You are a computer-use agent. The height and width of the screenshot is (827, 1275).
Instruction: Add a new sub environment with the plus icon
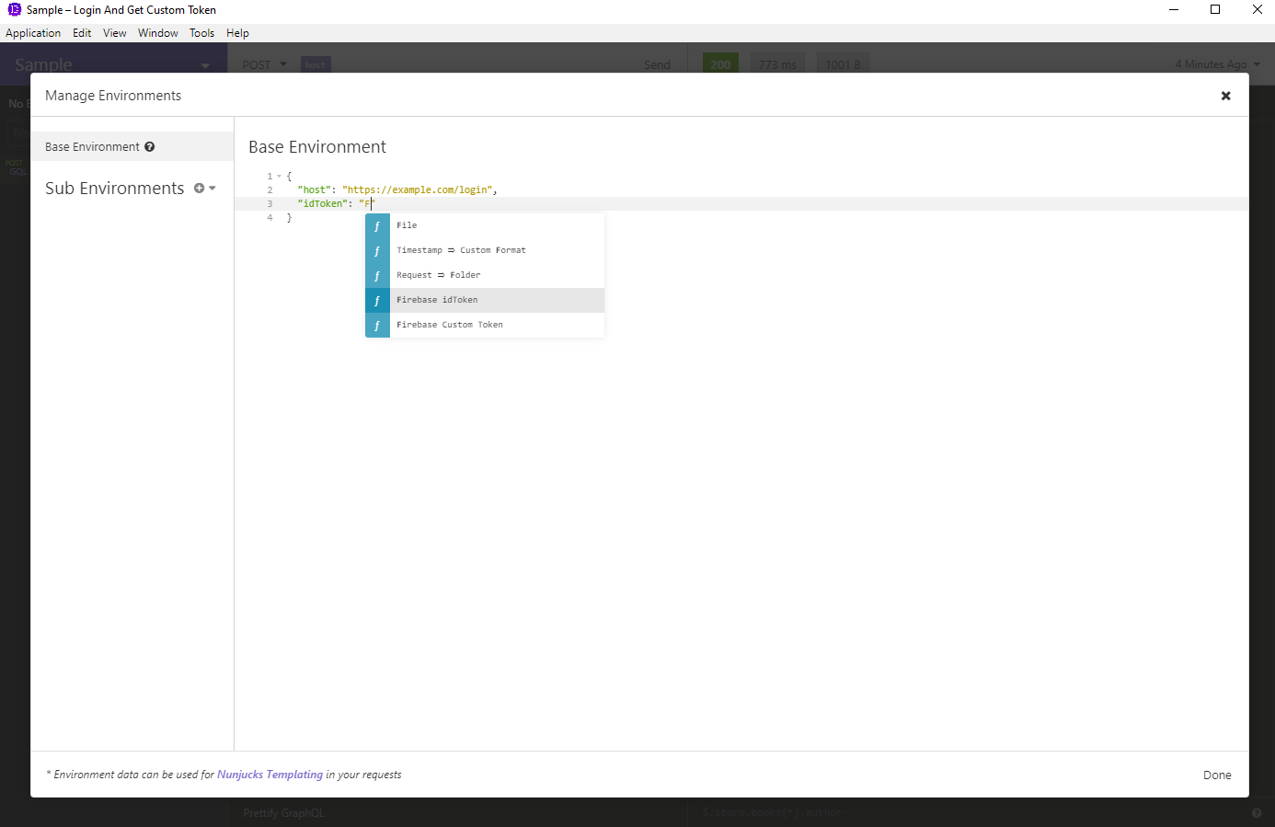[199, 188]
